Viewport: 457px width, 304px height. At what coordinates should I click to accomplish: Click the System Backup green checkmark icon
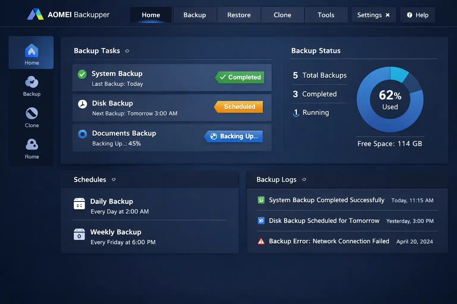click(82, 74)
